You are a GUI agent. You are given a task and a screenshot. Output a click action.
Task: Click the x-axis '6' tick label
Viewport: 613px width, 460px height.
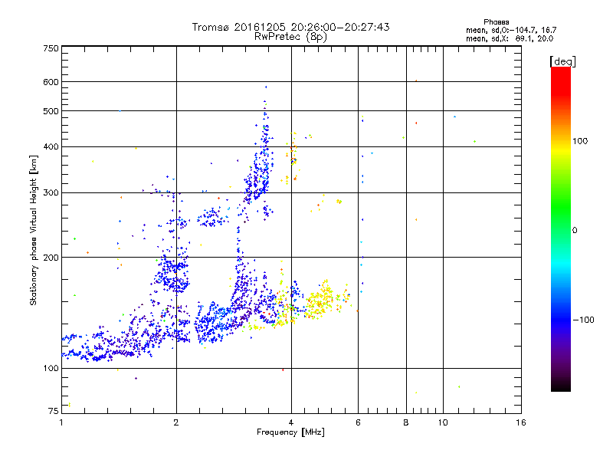(x=358, y=422)
